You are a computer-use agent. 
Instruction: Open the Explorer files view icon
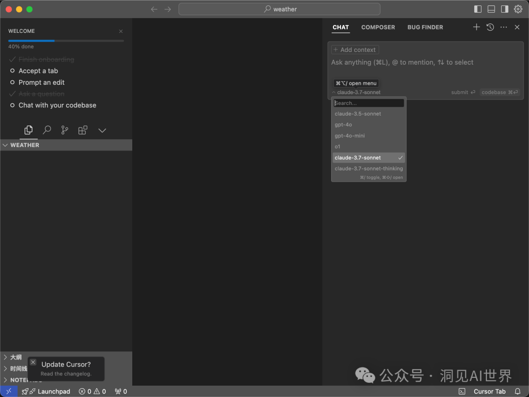tap(29, 130)
